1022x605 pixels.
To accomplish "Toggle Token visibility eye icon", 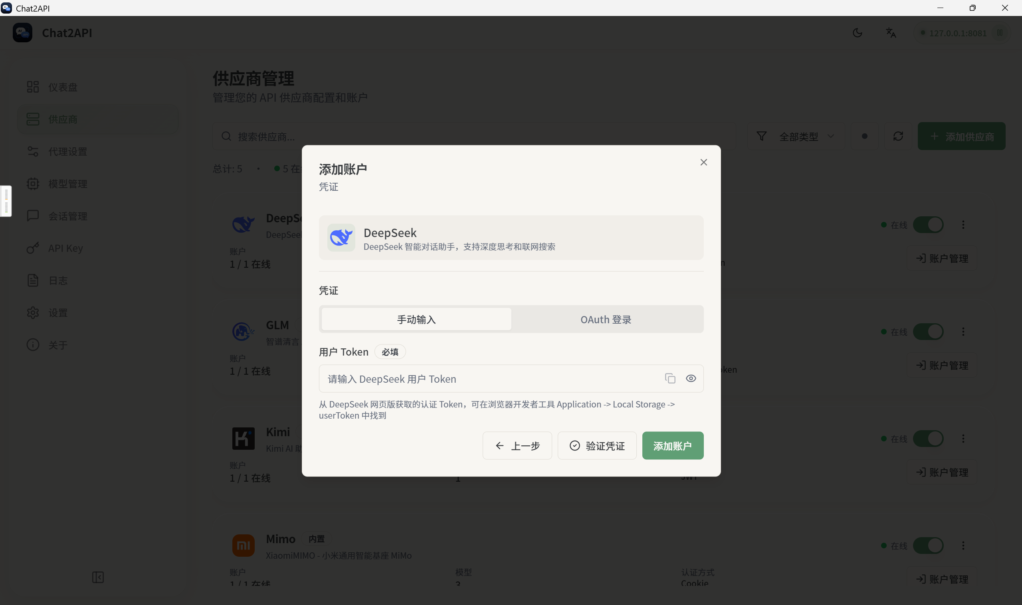I will tap(691, 378).
